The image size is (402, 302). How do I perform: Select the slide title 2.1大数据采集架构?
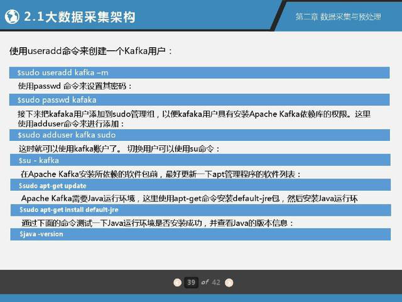[79, 17]
